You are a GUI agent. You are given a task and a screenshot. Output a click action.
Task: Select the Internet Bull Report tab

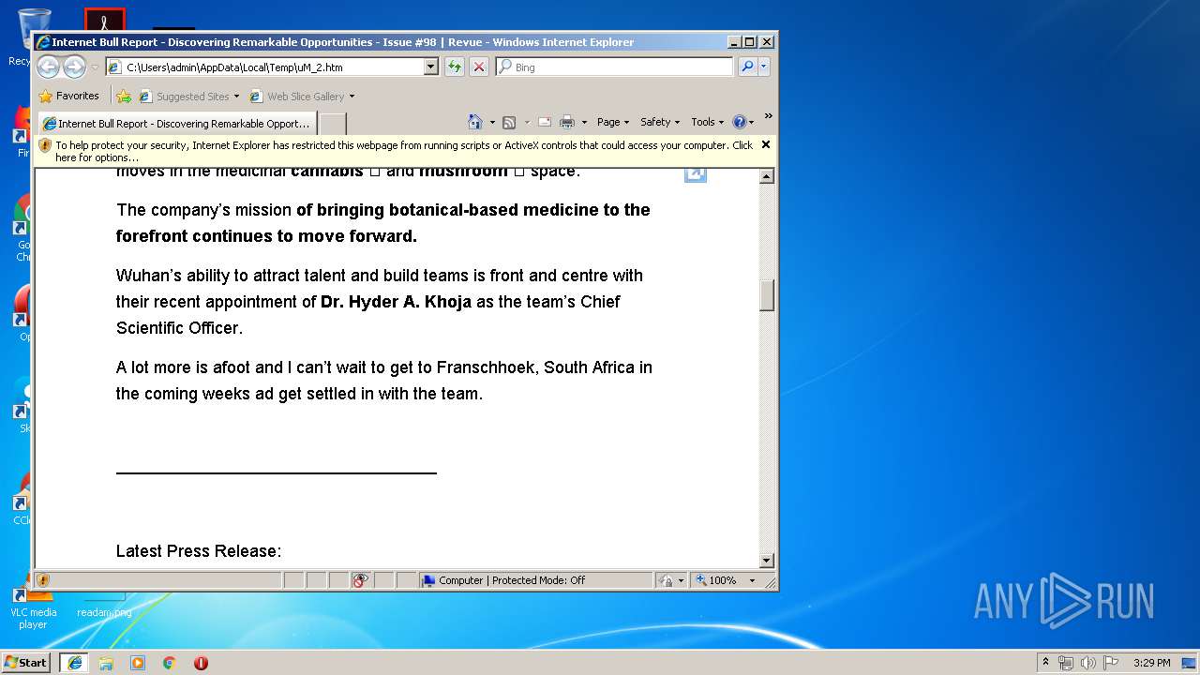click(x=176, y=124)
